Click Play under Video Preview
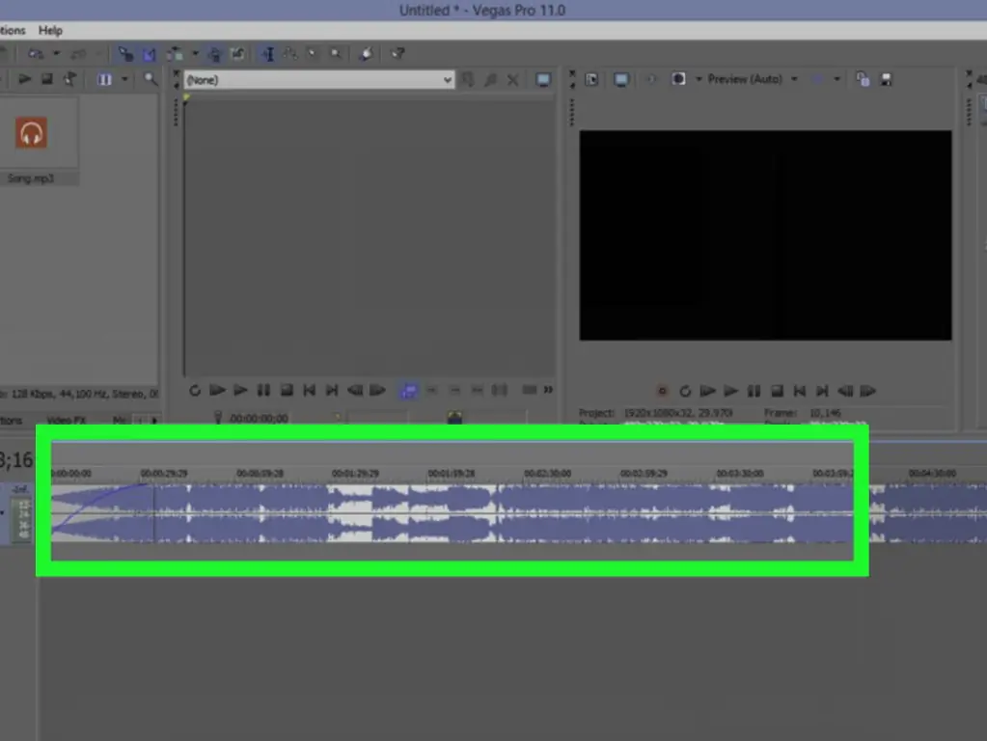Viewport: 987px width, 741px height. click(730, 392)
